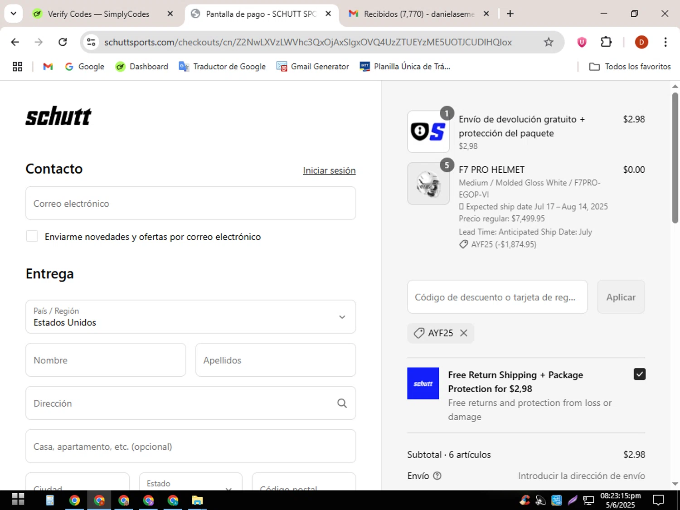
Task: Open Traductor de Google bookmark
Action: tap(222, 67)
